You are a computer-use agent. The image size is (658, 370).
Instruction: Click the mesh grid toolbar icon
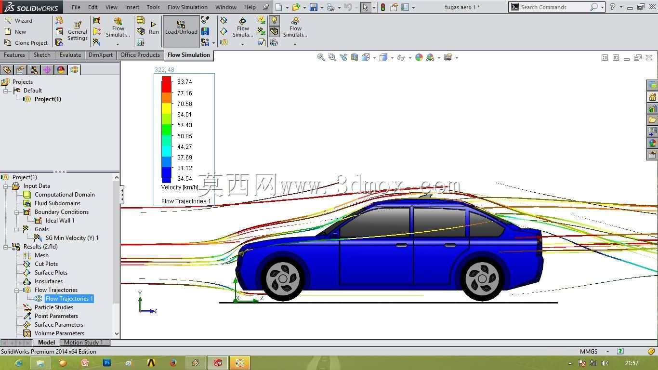[141, 20]
